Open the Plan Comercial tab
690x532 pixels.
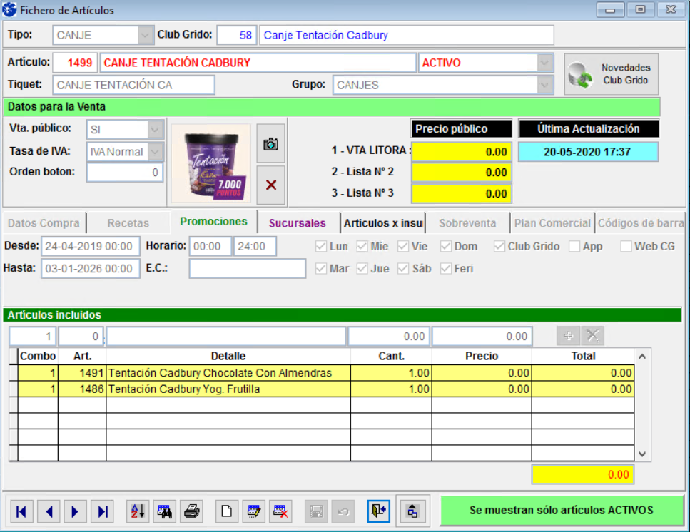point(552,223)
